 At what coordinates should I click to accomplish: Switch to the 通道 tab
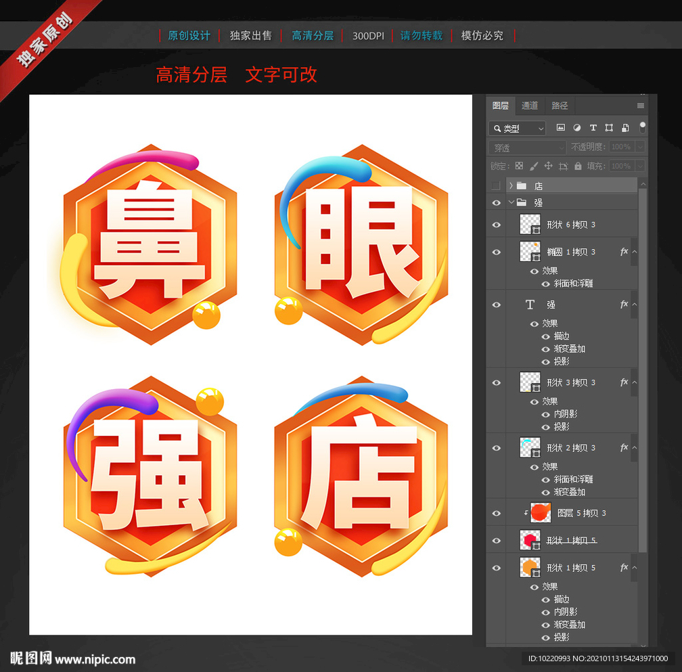click(529, 106)
